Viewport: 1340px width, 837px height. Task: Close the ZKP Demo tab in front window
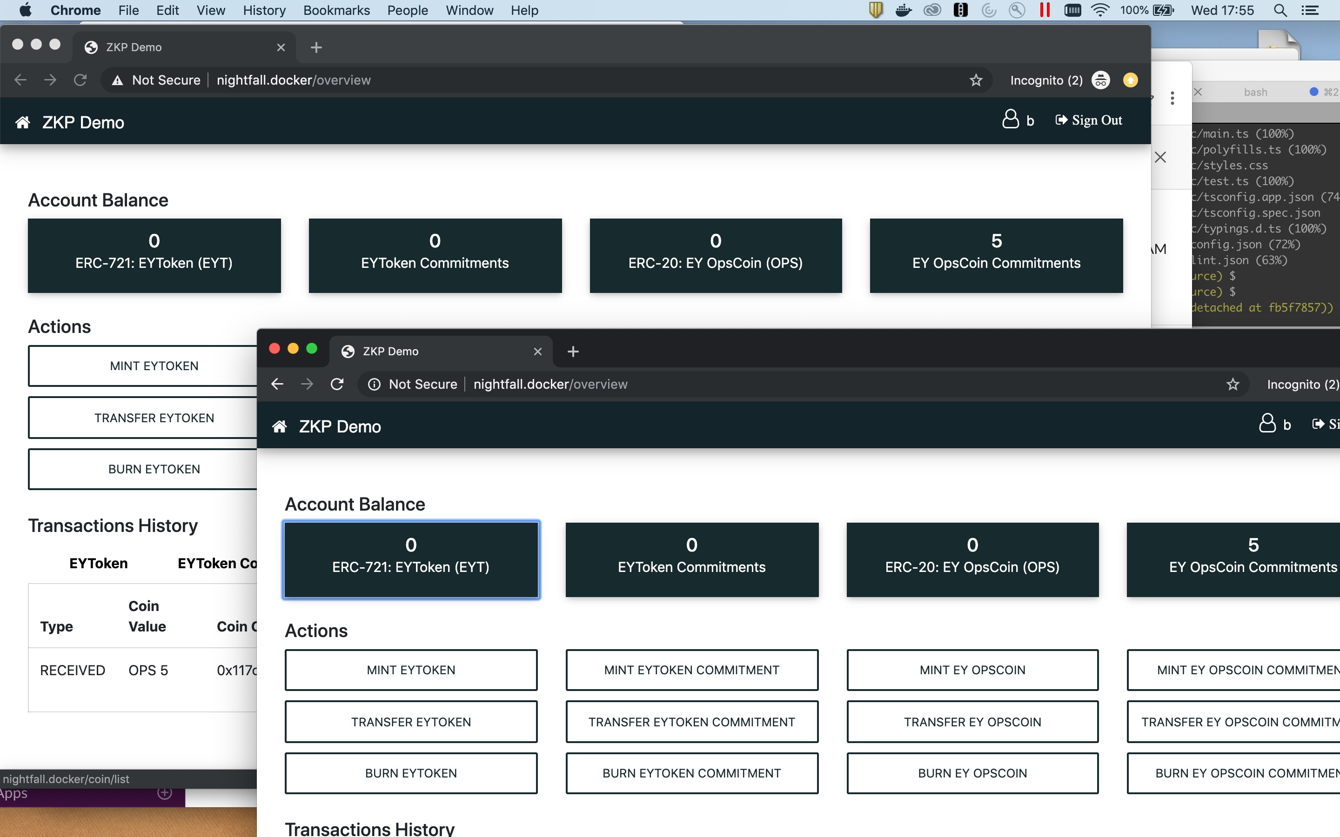click(537, 352)
